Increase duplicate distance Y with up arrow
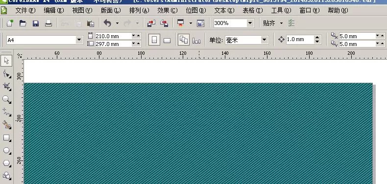The width and height of the screenshot is (387, 184). (x=382, y=44)
